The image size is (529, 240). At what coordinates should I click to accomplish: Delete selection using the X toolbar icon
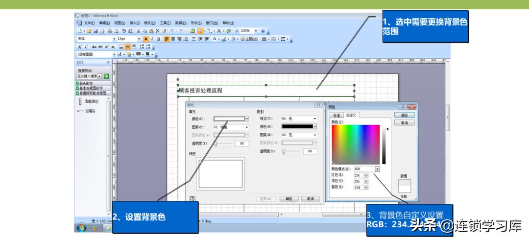pyautogui.click(x=158, y=31)
